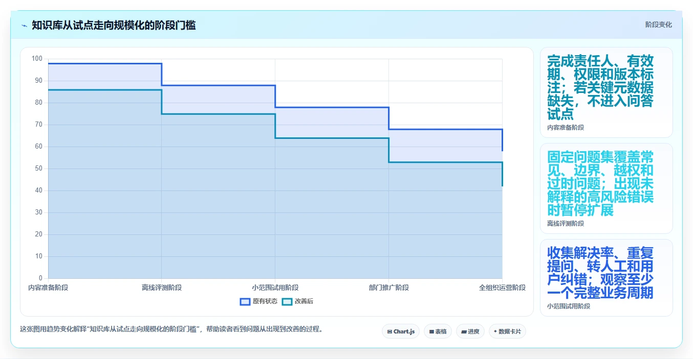This screenshot has height=359, width=693.
Task: Click the chart description text below the chart
Action: pyautogui.click(x=171, y=329)
